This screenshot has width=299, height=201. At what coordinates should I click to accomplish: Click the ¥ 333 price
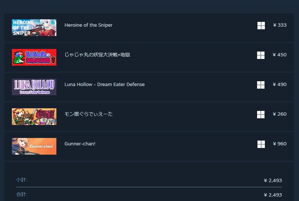click(x=280, y=25)
